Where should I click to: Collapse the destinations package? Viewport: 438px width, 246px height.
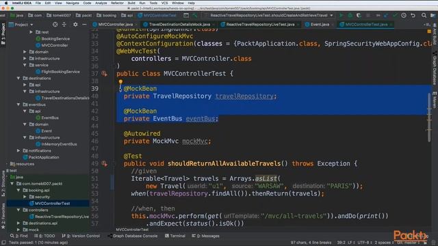18,78
